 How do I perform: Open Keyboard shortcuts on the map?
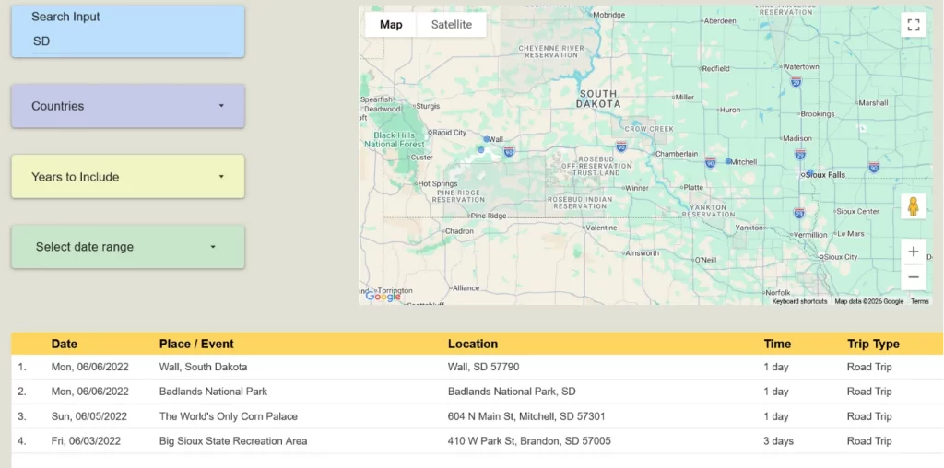point(799,301)
